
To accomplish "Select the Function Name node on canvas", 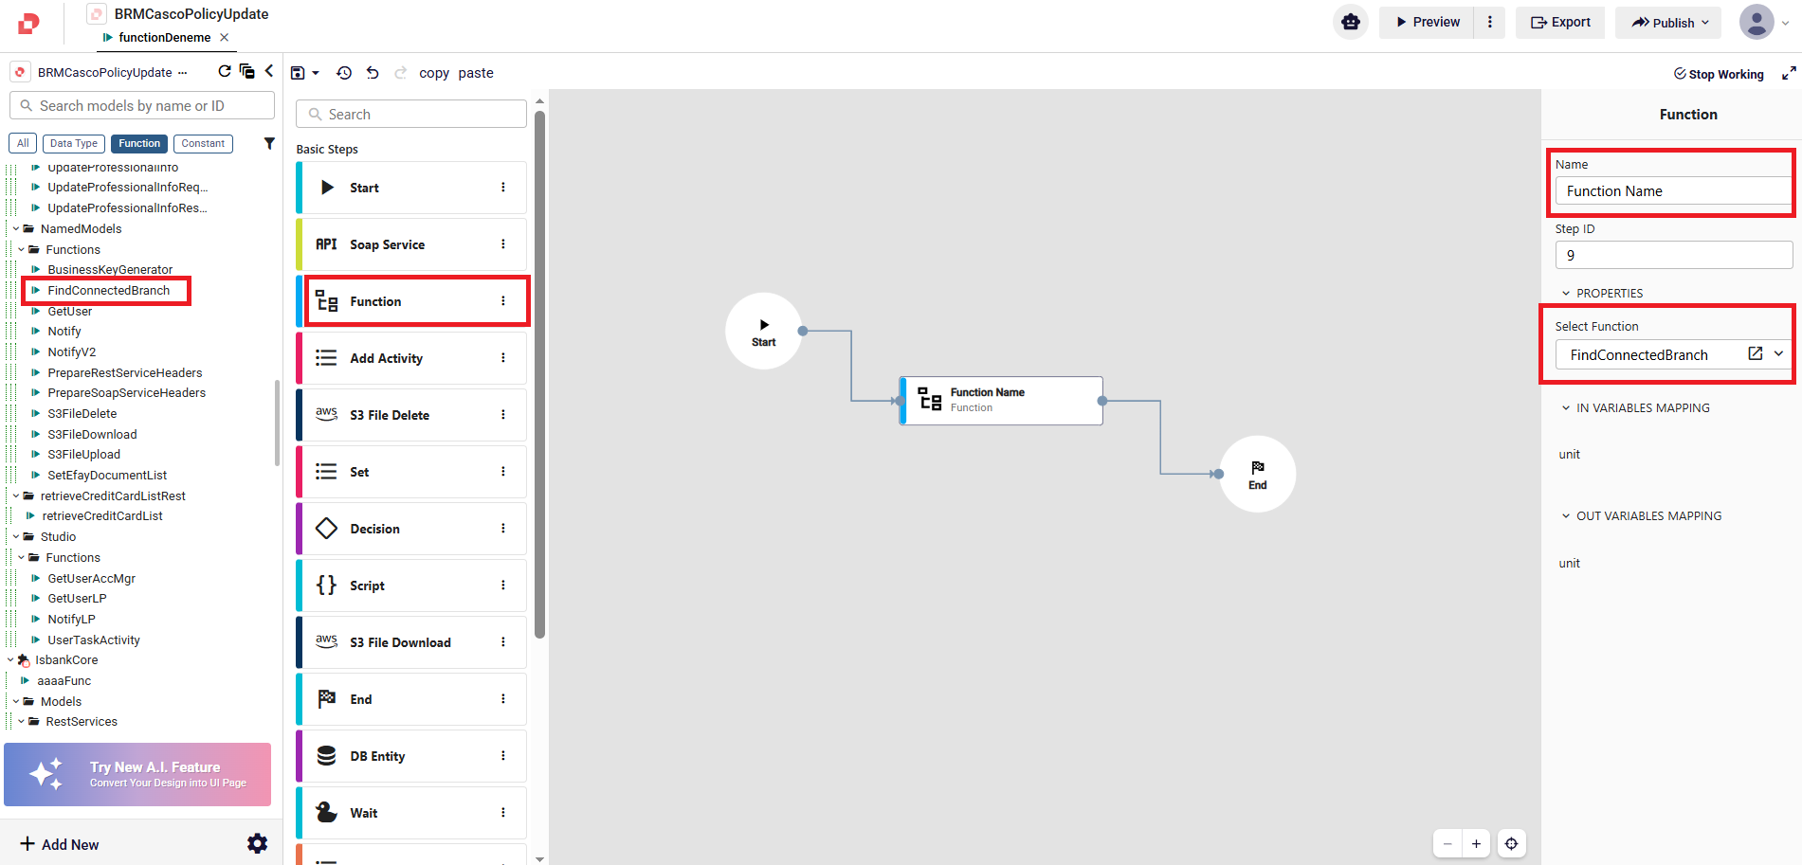I will click(1001, 400).
